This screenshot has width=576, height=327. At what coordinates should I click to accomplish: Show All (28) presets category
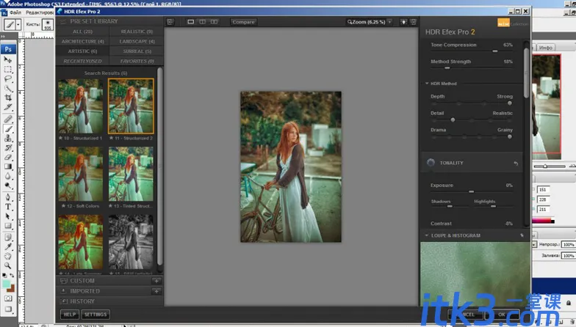(82, 32)
